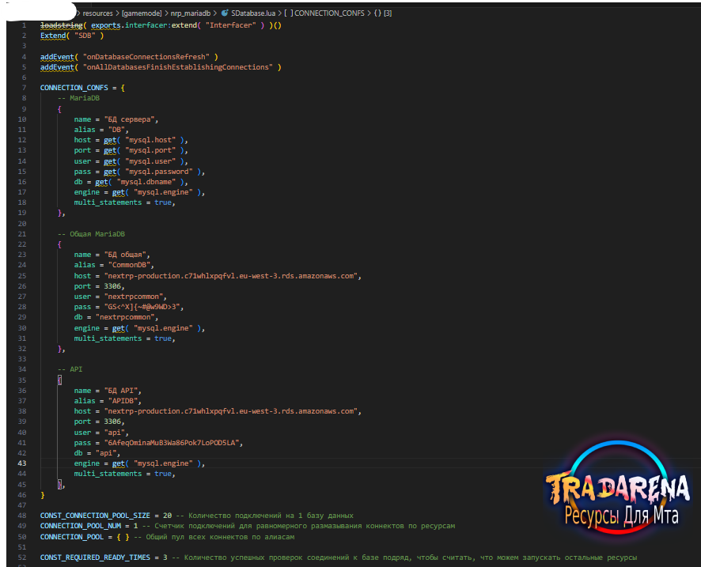Viewport: 701px width, 567px height.
Task: Select the CONNECTION_CONFS breadcrumb symbol
Action: pyautogui.click(x=329, y=13)
